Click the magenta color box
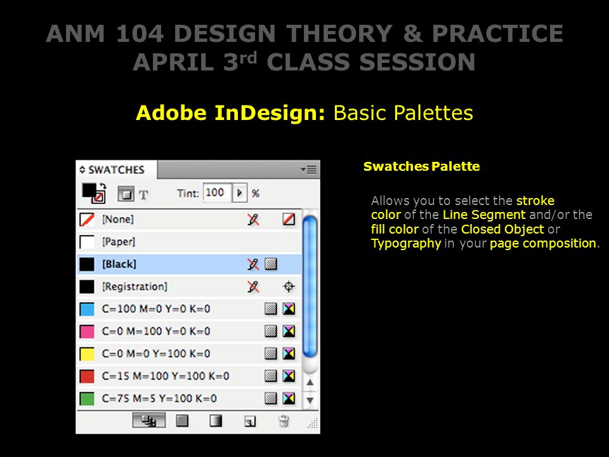Image resolution: width=609 pixels, height=457 pixels. click(x=87, y=331)
